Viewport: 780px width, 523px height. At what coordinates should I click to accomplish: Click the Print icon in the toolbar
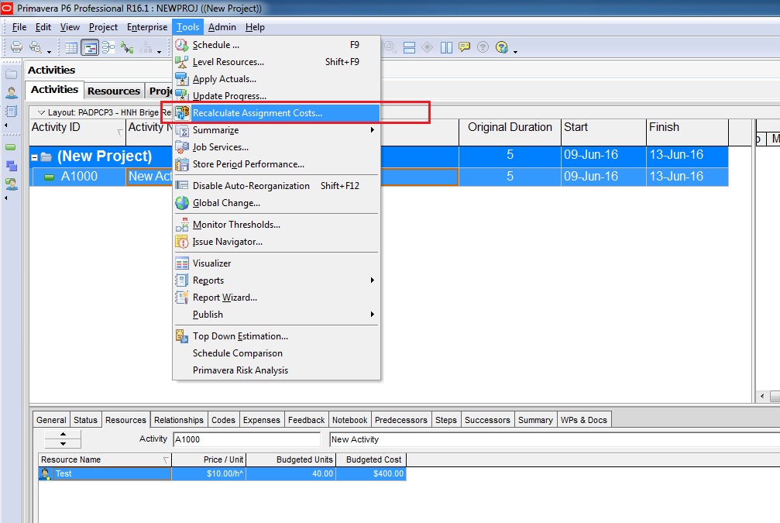click(15, 48)
